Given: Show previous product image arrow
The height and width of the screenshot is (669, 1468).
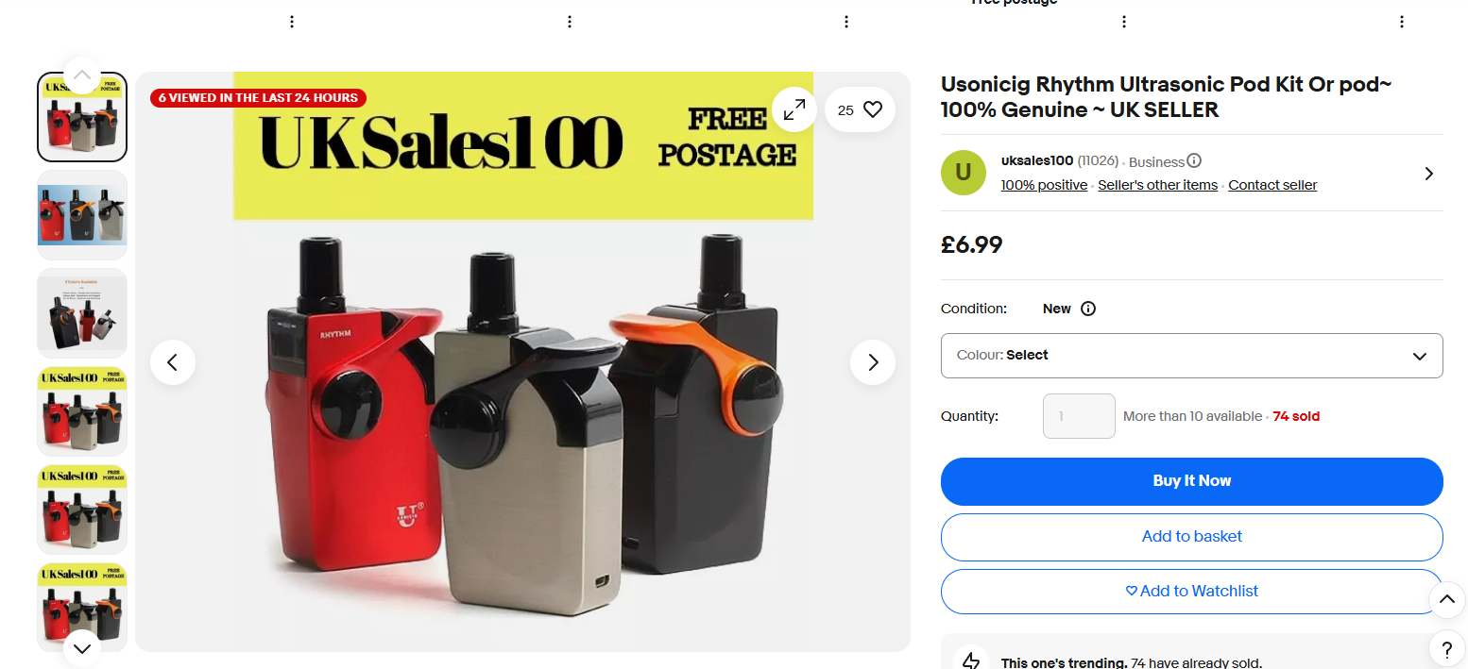Looking at the screenshot, I should pos(173,362).
